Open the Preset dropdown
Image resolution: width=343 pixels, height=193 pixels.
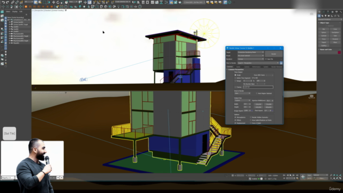251,56
